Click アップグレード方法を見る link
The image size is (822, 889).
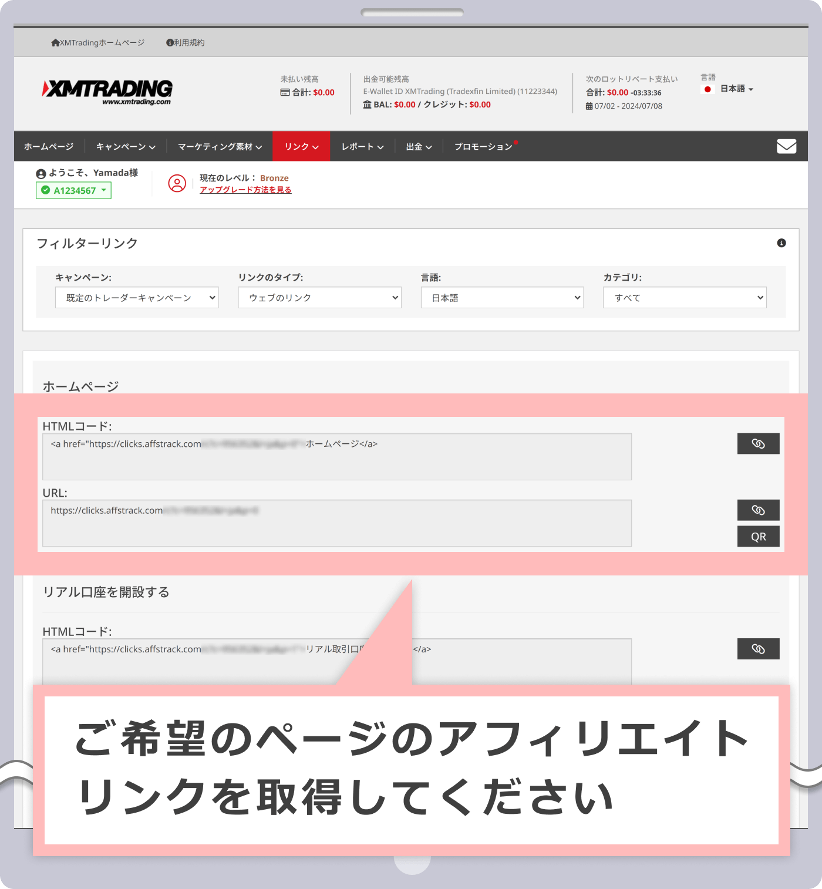(245, 190)
